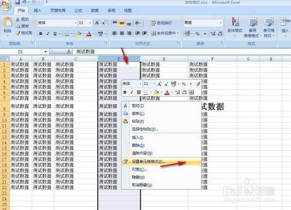This screenshot has height=210, width=291.
Task: Click the ribbon Comma Style button
Action: click(205, 34)
